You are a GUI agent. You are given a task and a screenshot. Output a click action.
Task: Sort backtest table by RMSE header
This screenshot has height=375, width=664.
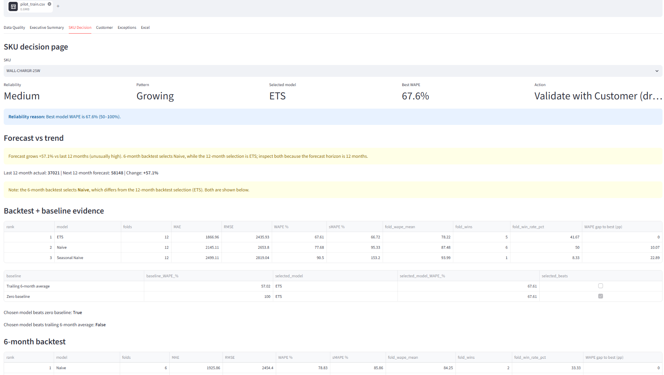246,227
